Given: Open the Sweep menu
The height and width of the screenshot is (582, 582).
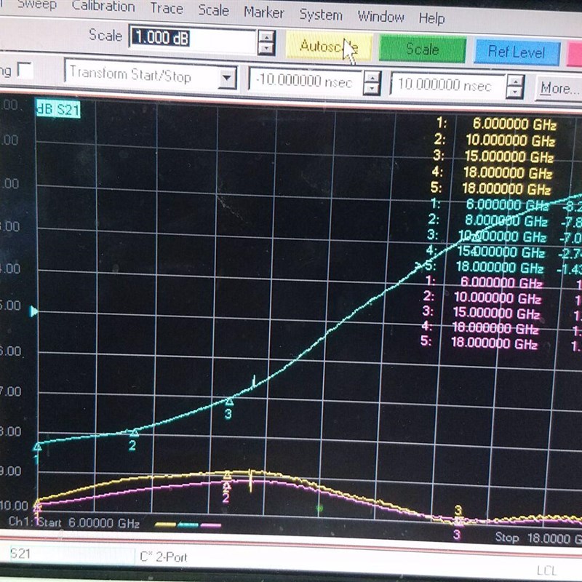Looking at the screenshot, I should point(37,5).
